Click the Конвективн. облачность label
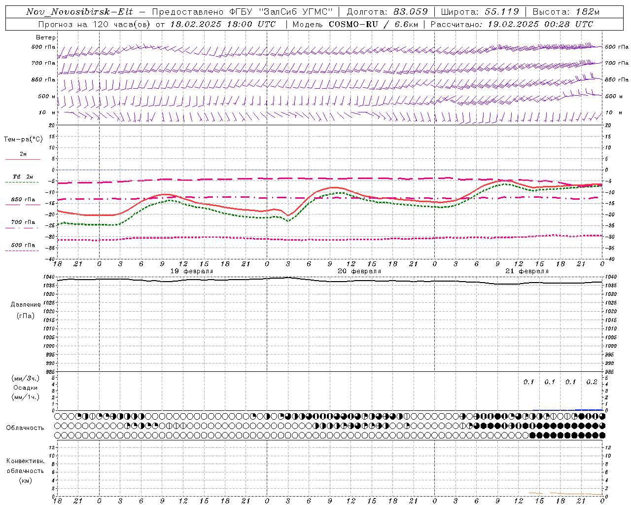The height and width of the screenshot is (505, 631). 25,466
